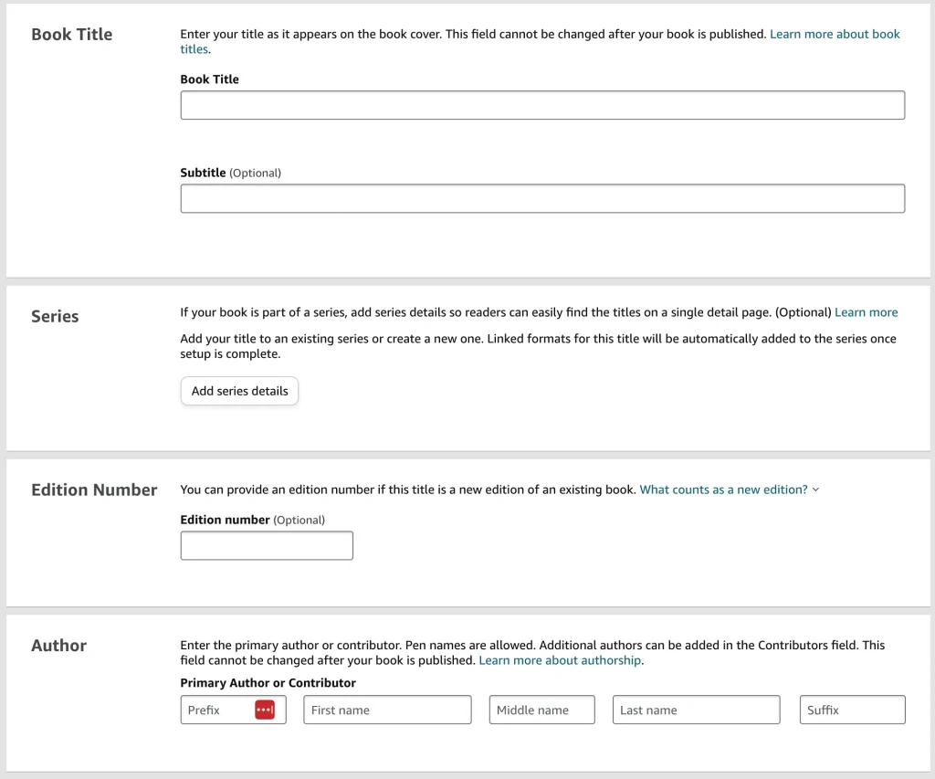This screenshot has width=935, height=779.
Task: Open 'What counts as a new edition?' link
Action: [x=723, y=490]
